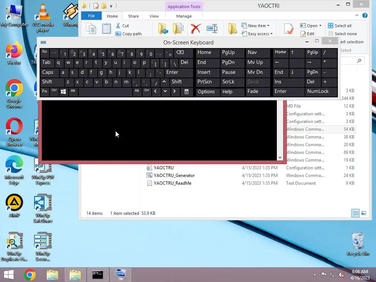The width and height of the screenshot is (376, 282).
Task: Click the red Delete X icon
Action: pos(196,29)
